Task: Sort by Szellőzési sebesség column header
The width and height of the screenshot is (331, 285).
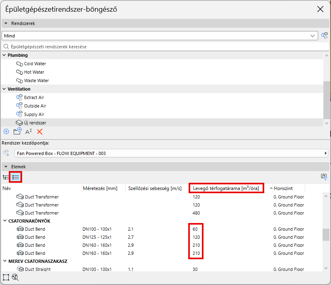Action: pos(157,188)
